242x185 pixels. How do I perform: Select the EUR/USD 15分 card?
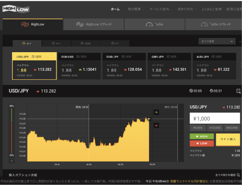click(x=79, y=66)
